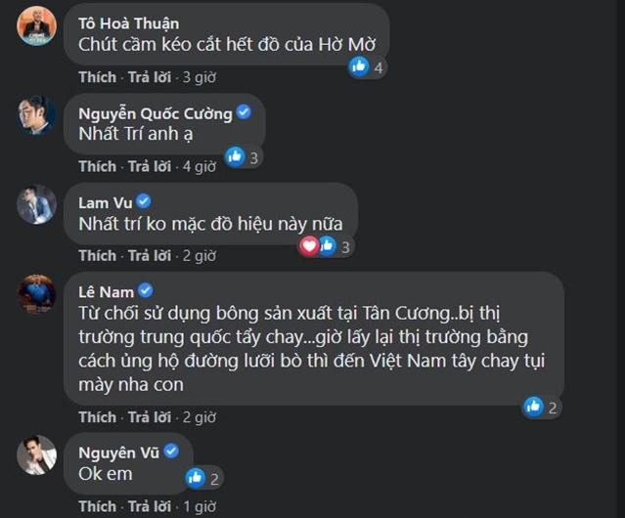Open the '3 giờ' timestamp on the first comment
Image resolution: width=625 pixels, height=518 pixels.
coord(200,77)
